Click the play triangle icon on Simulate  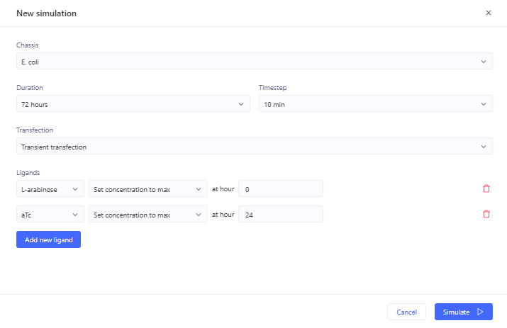point(480,312)
